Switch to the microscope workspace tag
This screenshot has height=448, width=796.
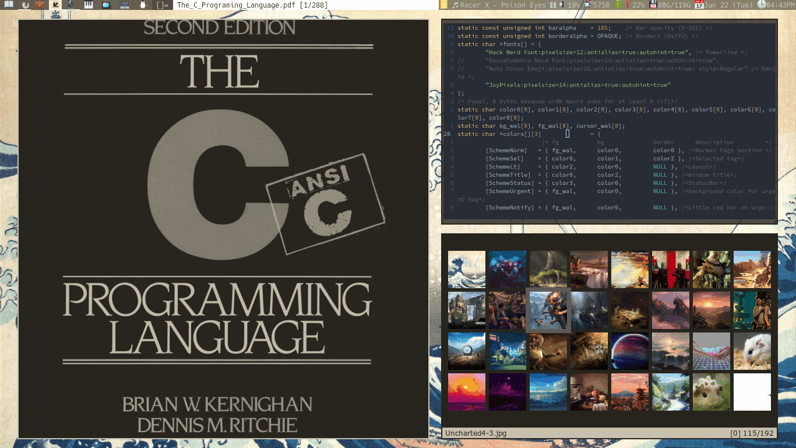coord(71,5)
